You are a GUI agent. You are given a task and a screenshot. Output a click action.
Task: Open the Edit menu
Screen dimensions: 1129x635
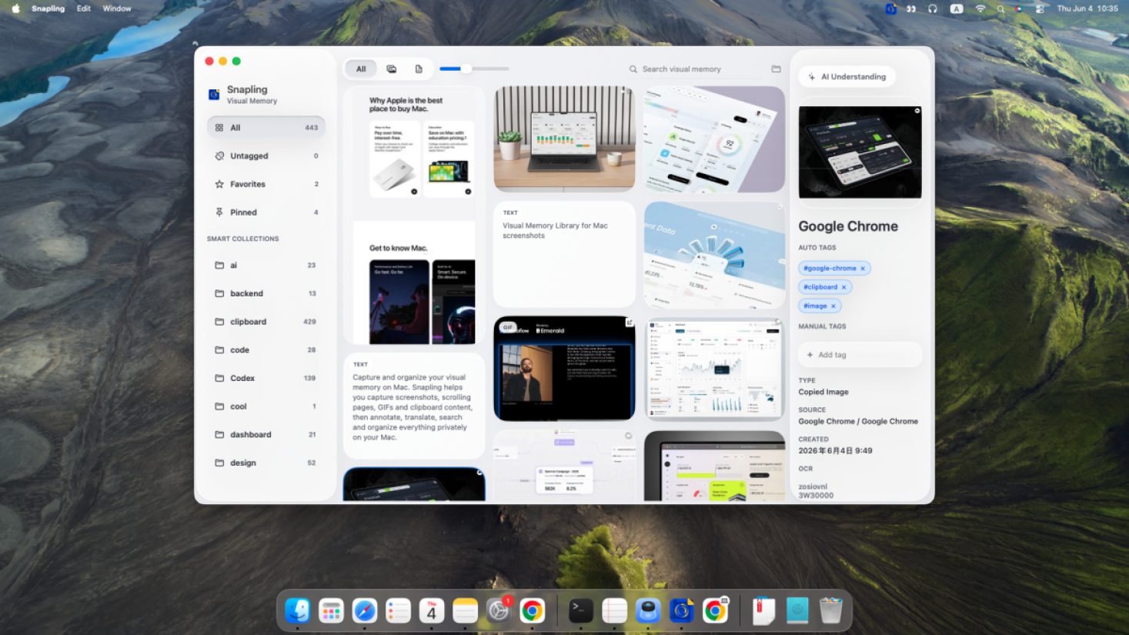click(84, 8)
